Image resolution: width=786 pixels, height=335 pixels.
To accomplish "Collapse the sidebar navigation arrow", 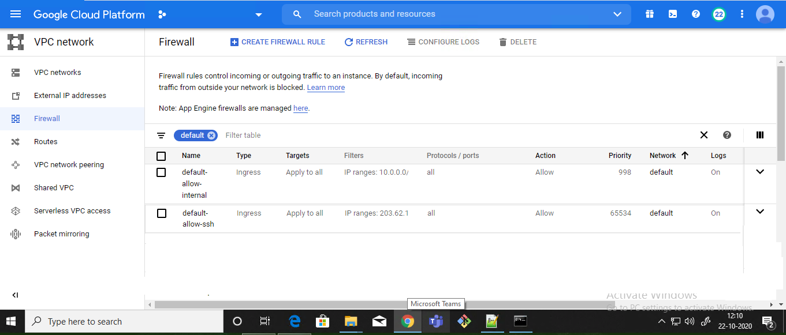I will 16,295.
